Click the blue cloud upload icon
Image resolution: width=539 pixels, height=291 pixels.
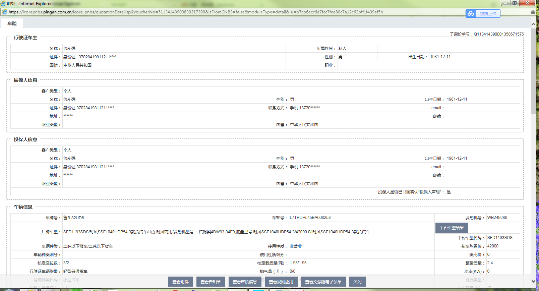tap(471, 13)
